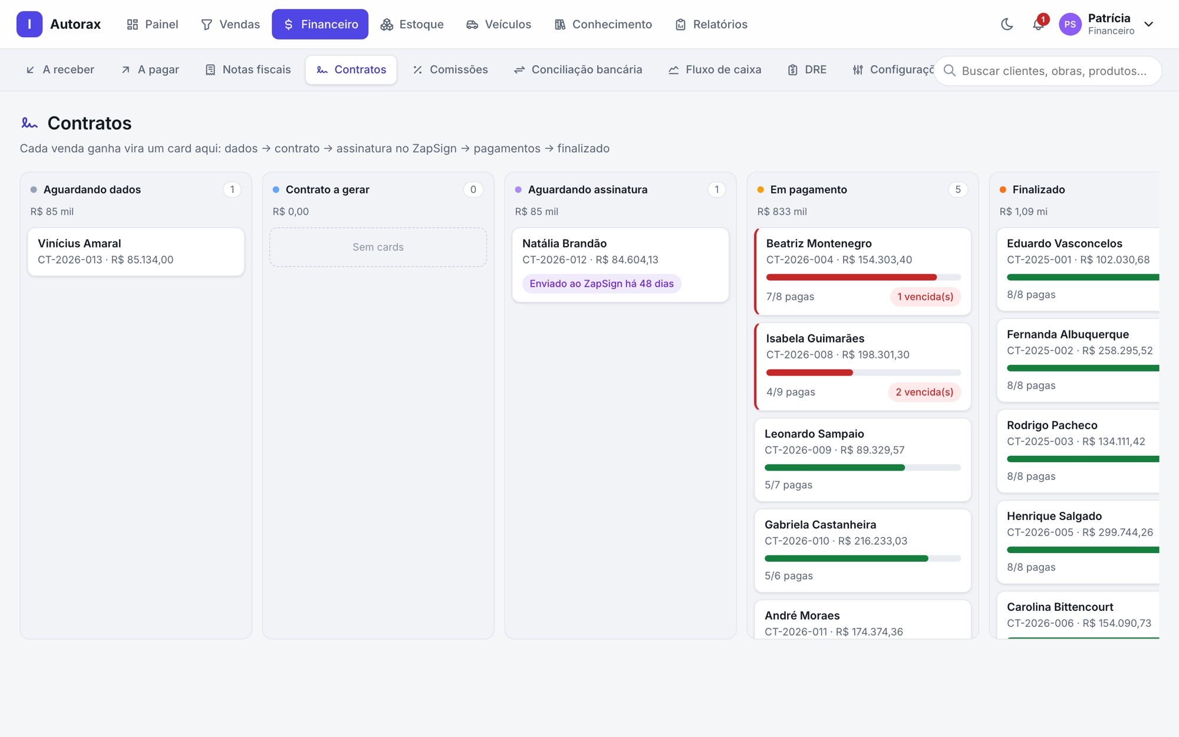Open André Moraes contract card
Viewport: 1179px width, 737px height.
coord(863,620)
